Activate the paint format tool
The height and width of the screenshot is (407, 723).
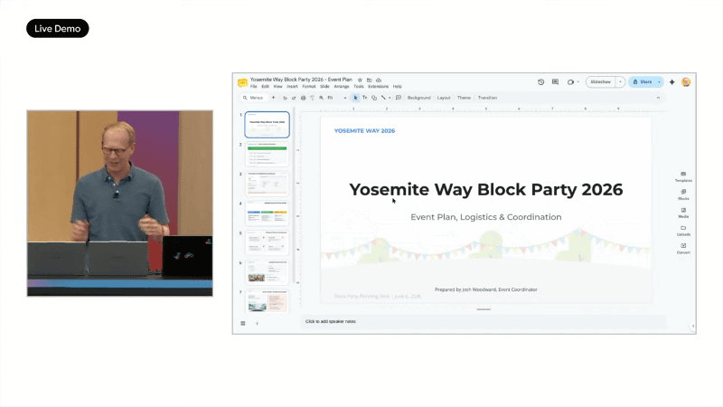pos(312,98)
